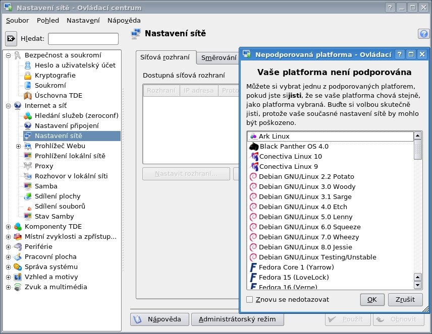Open the Pohled menu
Screen dimensions: 432x334
[x=48, y=20]
